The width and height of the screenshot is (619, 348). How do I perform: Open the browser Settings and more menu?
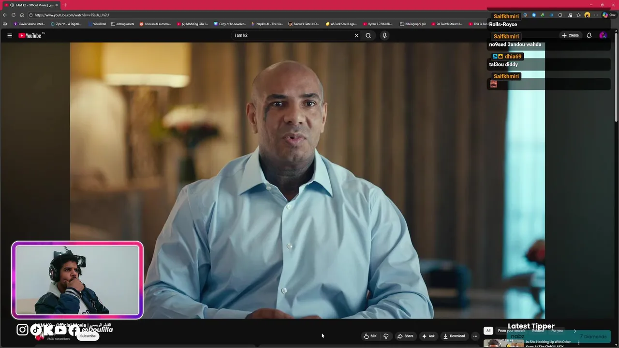(596, 15)
